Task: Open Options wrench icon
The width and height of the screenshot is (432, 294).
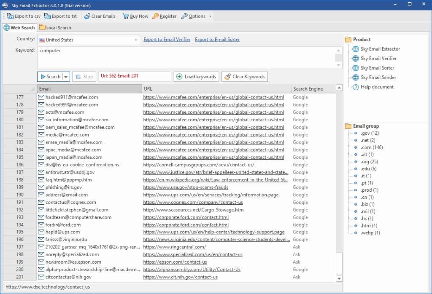Action: pyautogui.click(x=184, y=16)
